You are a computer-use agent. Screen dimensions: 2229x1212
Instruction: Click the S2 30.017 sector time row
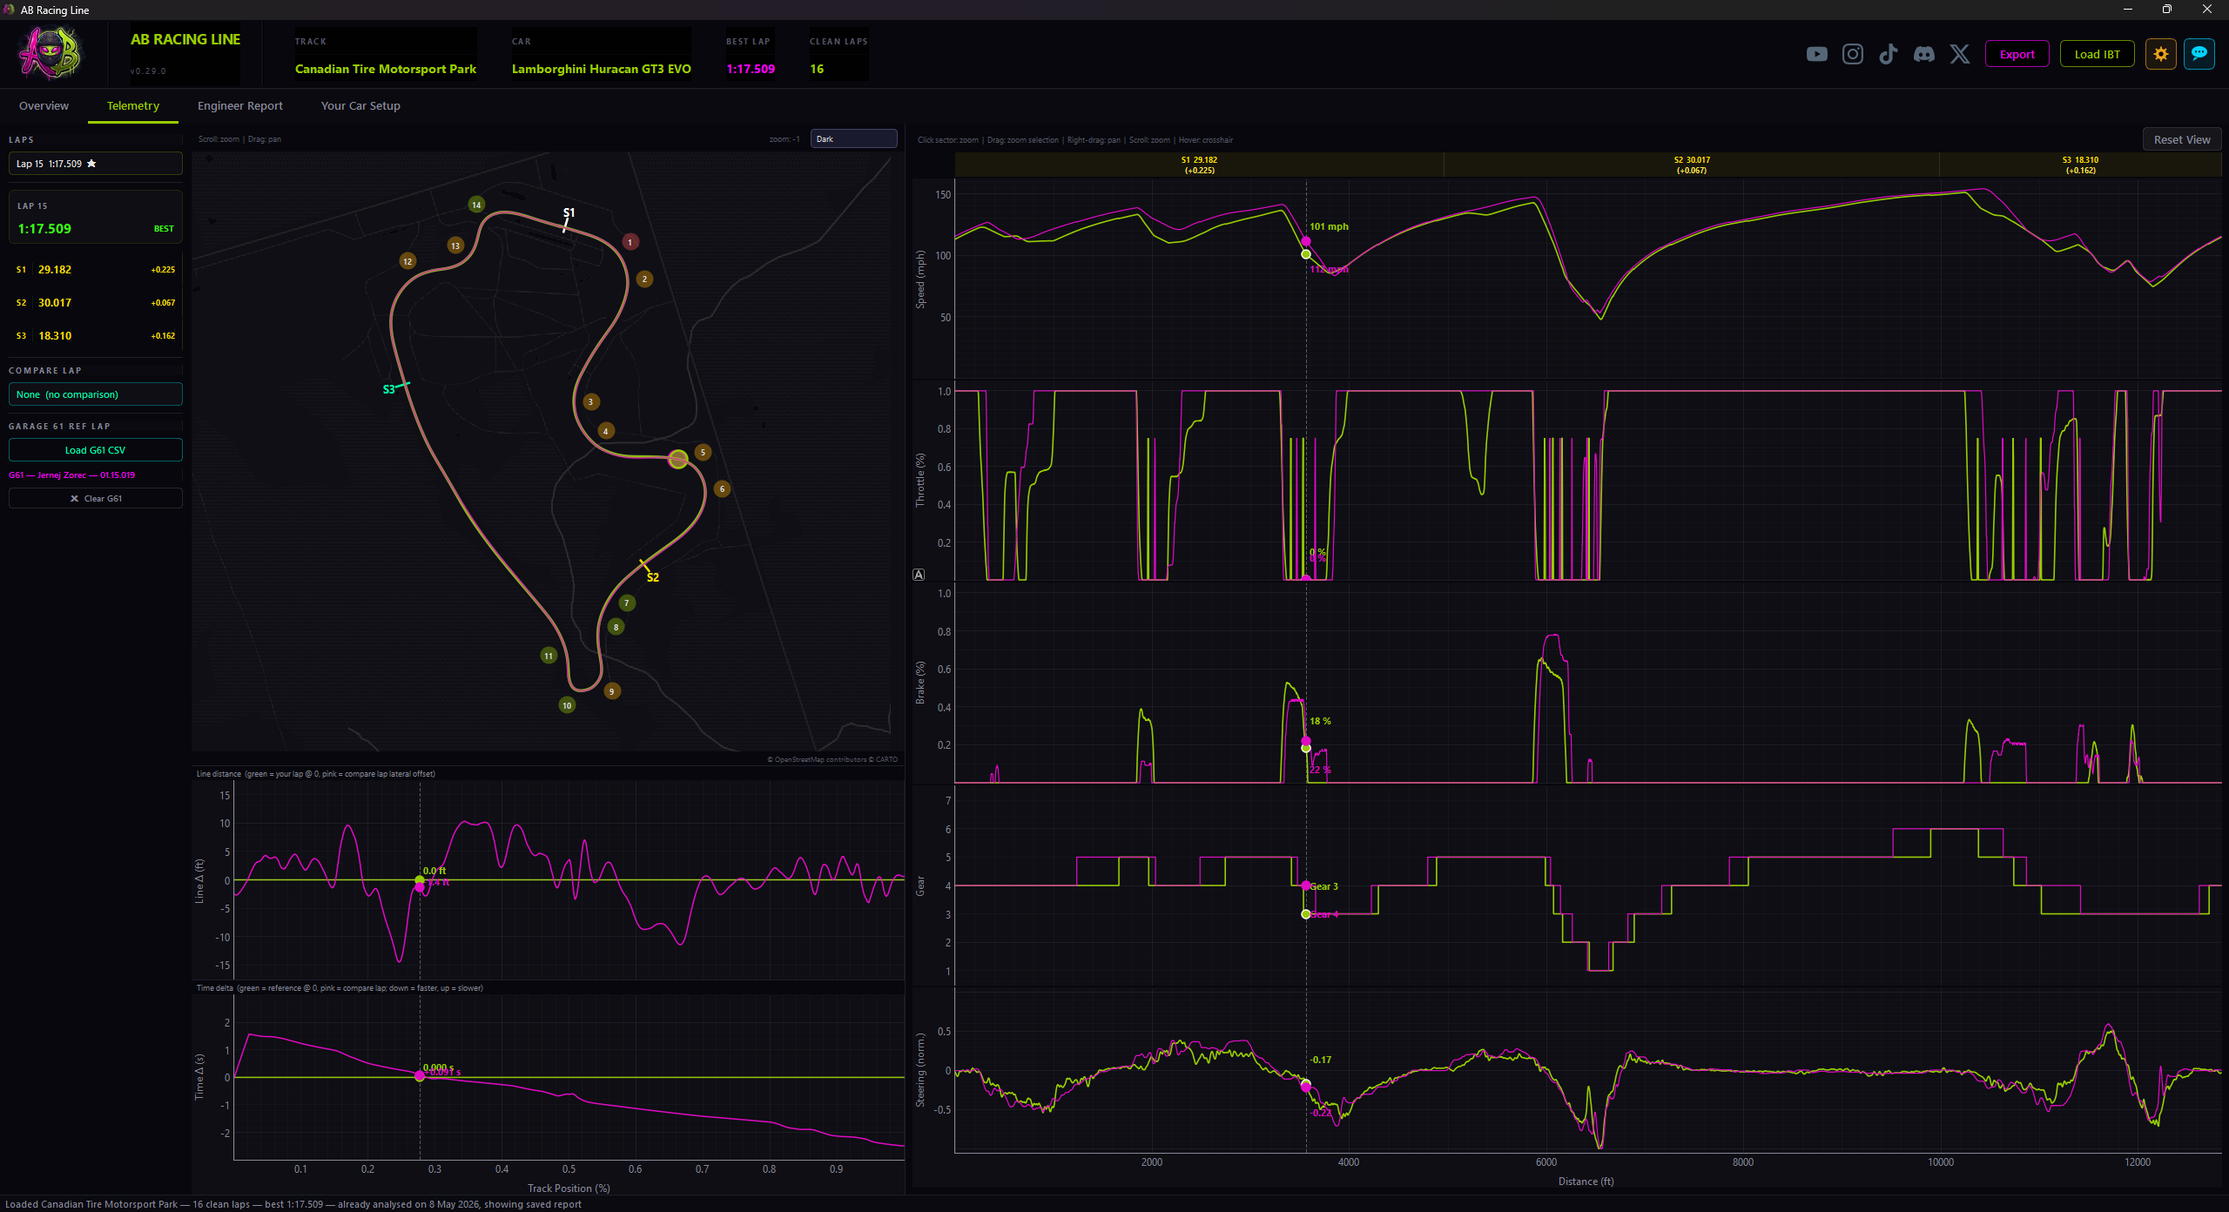pyautogui.click(x=96, y=303)
